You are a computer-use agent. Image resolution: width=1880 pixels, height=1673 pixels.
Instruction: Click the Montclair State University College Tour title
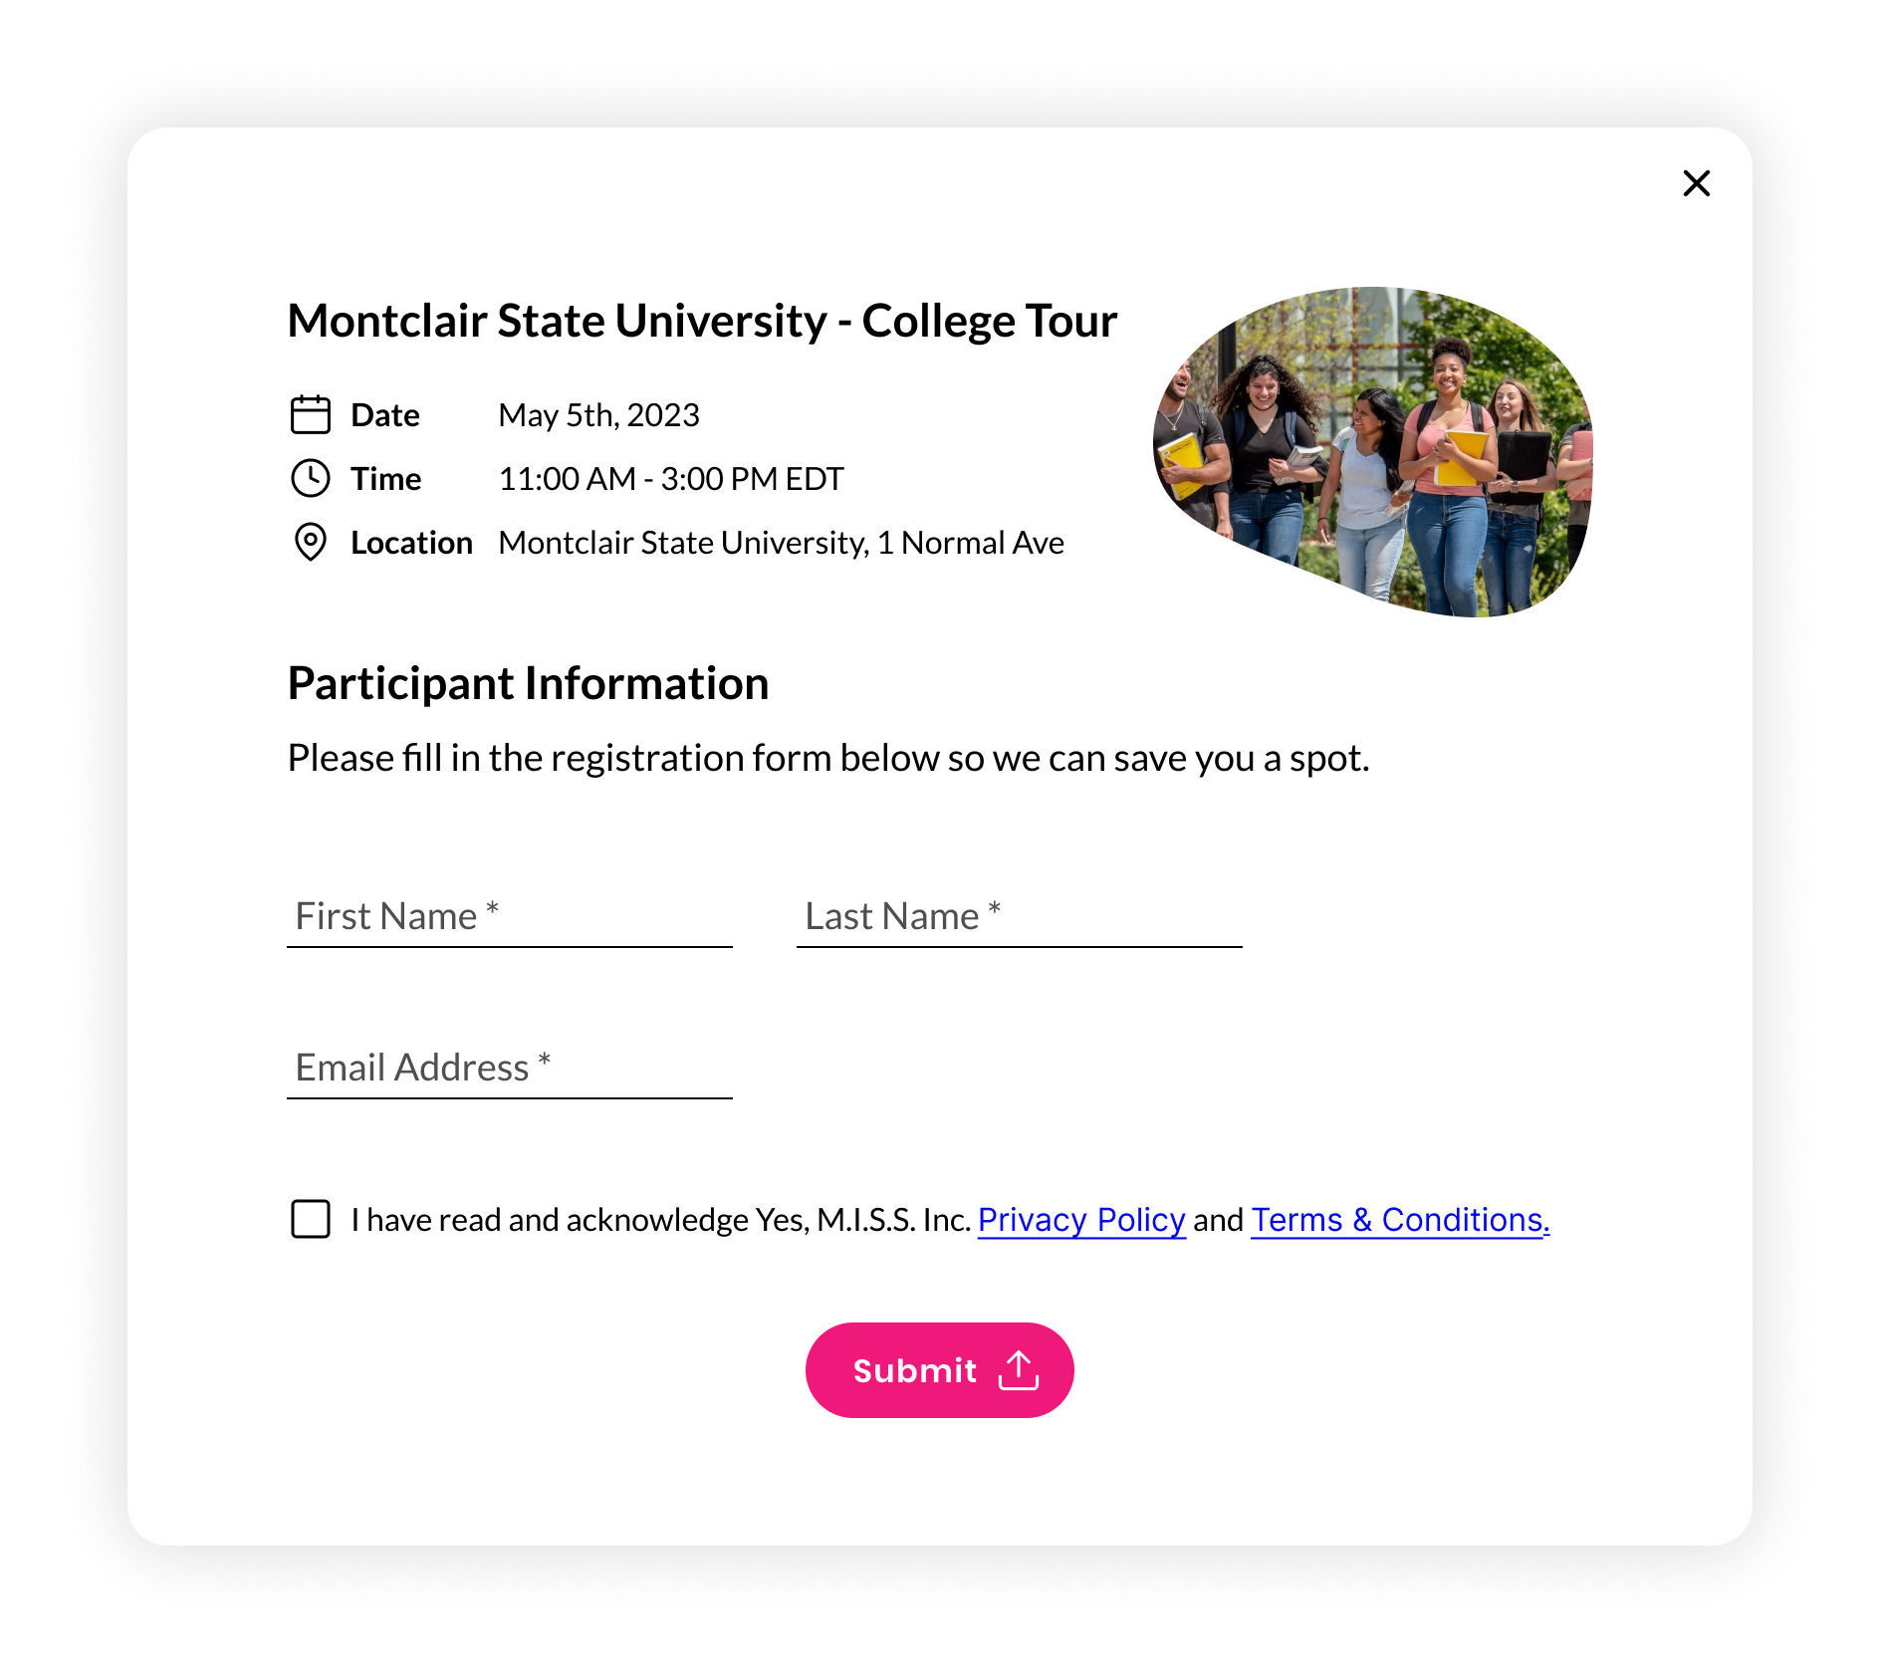(x=702, y=321)
